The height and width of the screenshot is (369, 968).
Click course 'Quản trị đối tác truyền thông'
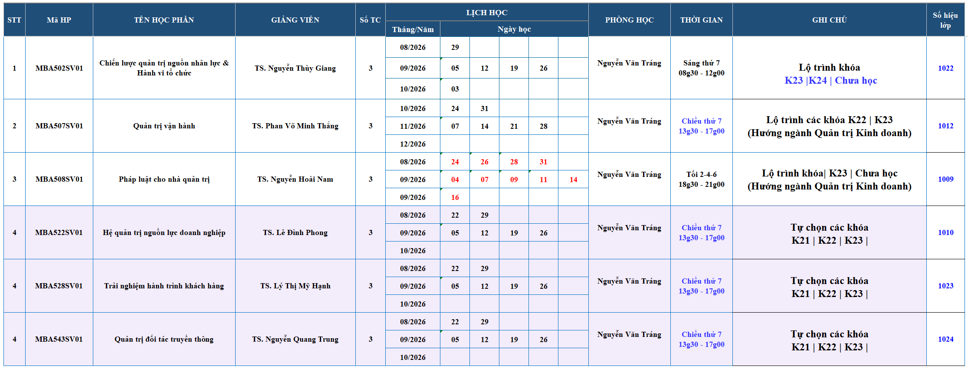(x=164, y=339)
